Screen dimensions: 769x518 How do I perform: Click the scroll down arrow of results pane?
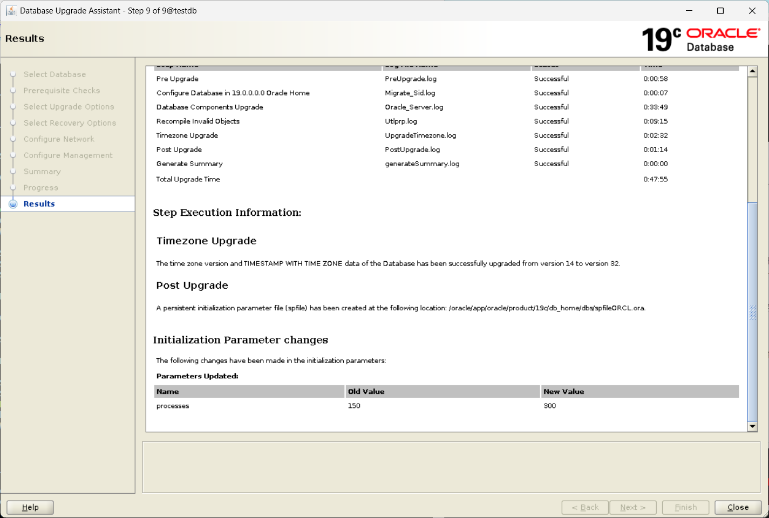(x=752, y=426)
